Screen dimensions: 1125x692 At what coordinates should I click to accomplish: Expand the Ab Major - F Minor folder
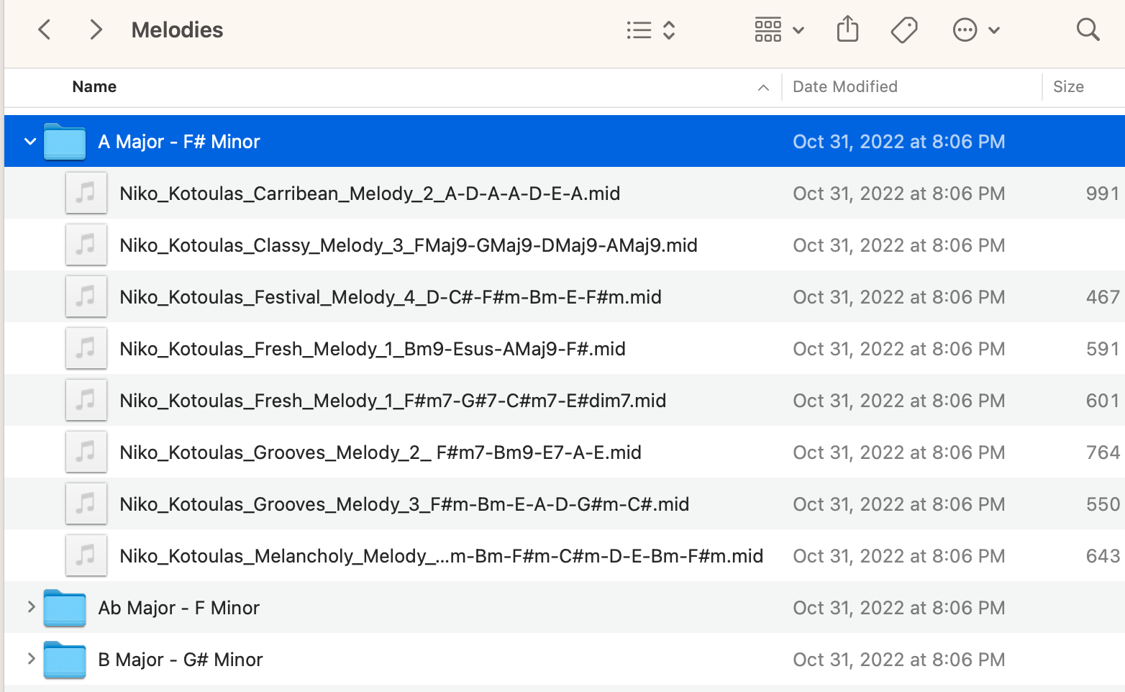[x=30, y=607]
